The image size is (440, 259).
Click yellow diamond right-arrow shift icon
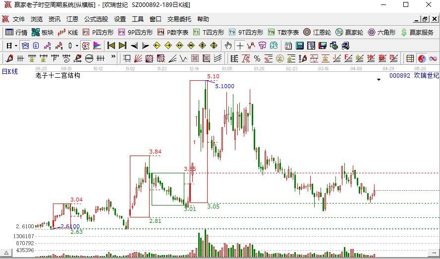[x=168, y=46]
